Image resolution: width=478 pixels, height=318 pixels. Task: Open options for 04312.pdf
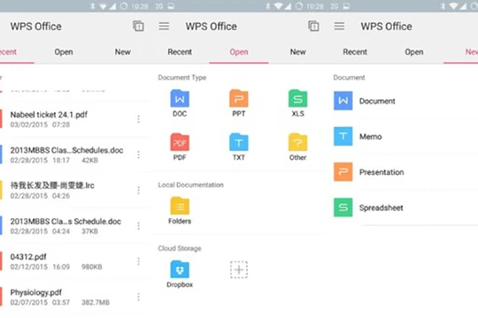click(x=138, y=261)
